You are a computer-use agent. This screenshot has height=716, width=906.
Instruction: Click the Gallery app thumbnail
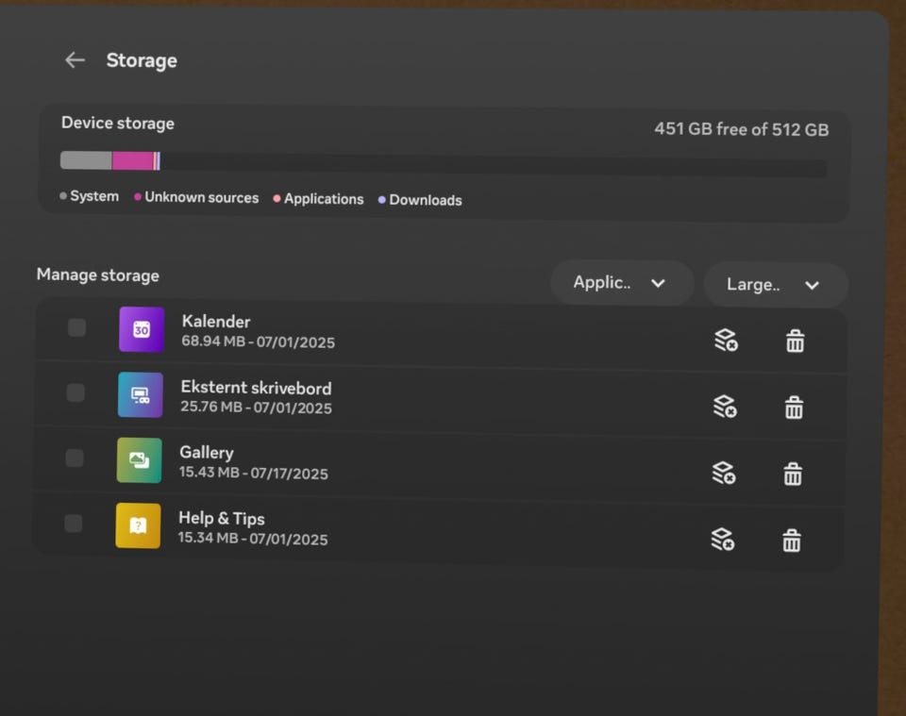click(x=140, y=460)
